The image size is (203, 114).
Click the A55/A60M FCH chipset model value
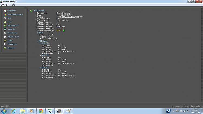click(63, 21)
